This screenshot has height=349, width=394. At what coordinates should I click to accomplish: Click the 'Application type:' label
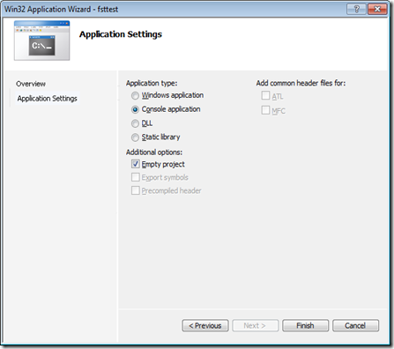[152, 83]
